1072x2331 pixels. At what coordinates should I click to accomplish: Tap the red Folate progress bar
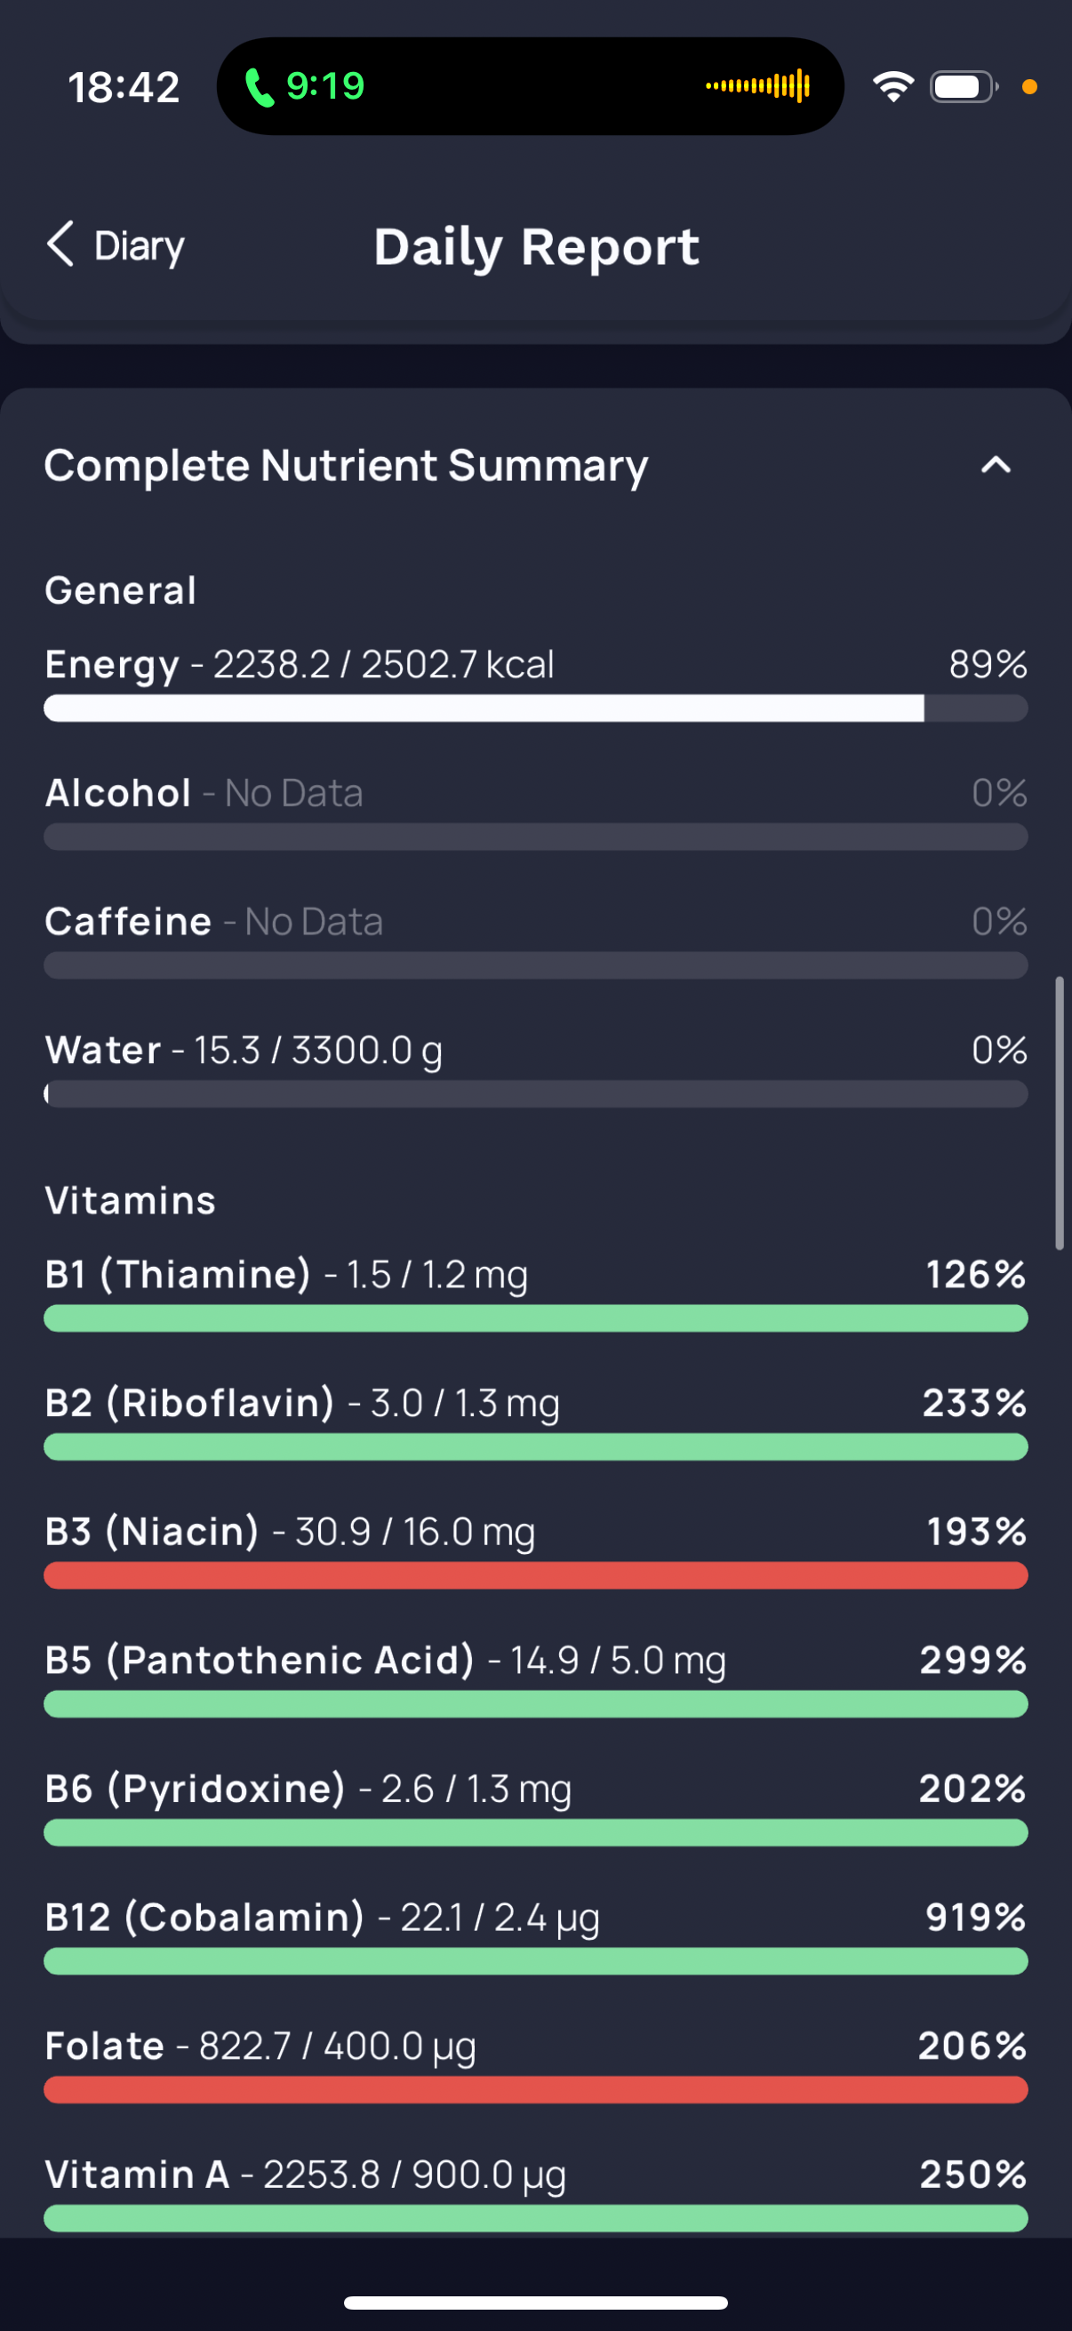point(535,2089)
